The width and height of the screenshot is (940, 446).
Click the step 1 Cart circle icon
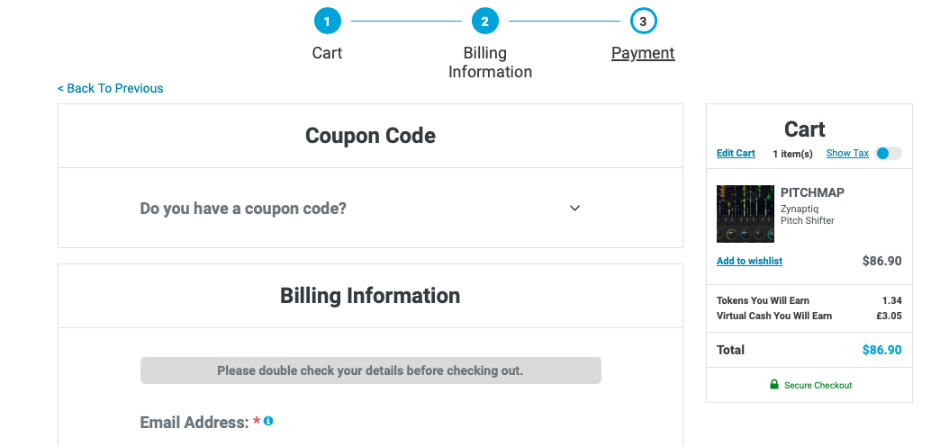coord(328,22)
